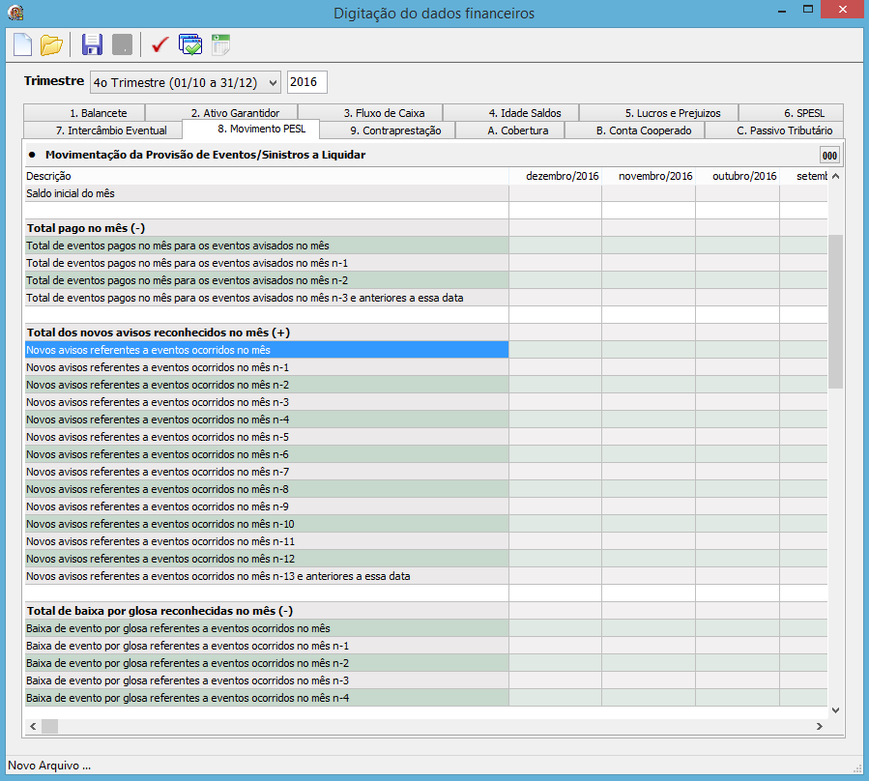This screenshot has height=781, width=869.
Task: Click the gray disabled square toolbar icon
Action: point(122,44)
